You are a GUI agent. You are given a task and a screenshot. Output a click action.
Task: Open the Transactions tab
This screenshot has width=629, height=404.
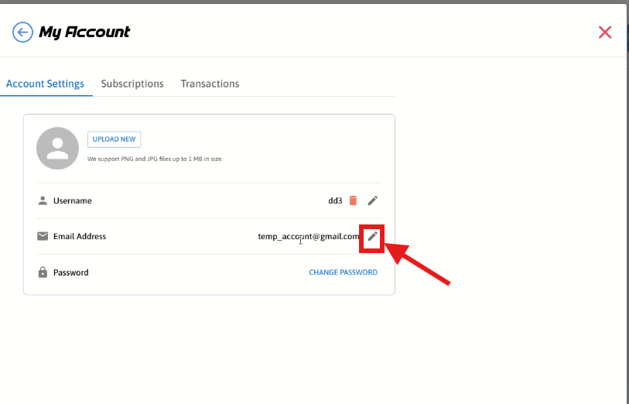[x=210, y=84]
